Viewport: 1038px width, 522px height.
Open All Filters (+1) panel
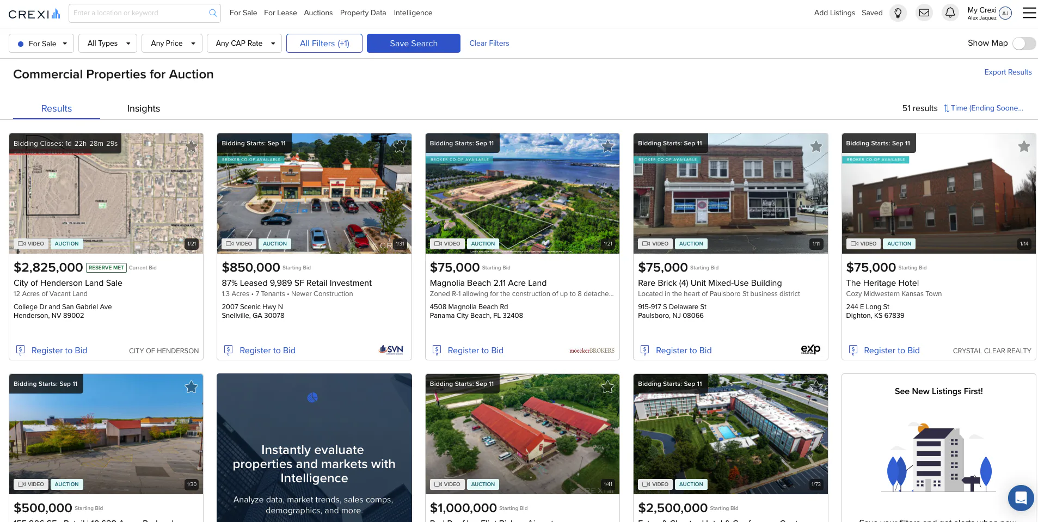point(324,44)
